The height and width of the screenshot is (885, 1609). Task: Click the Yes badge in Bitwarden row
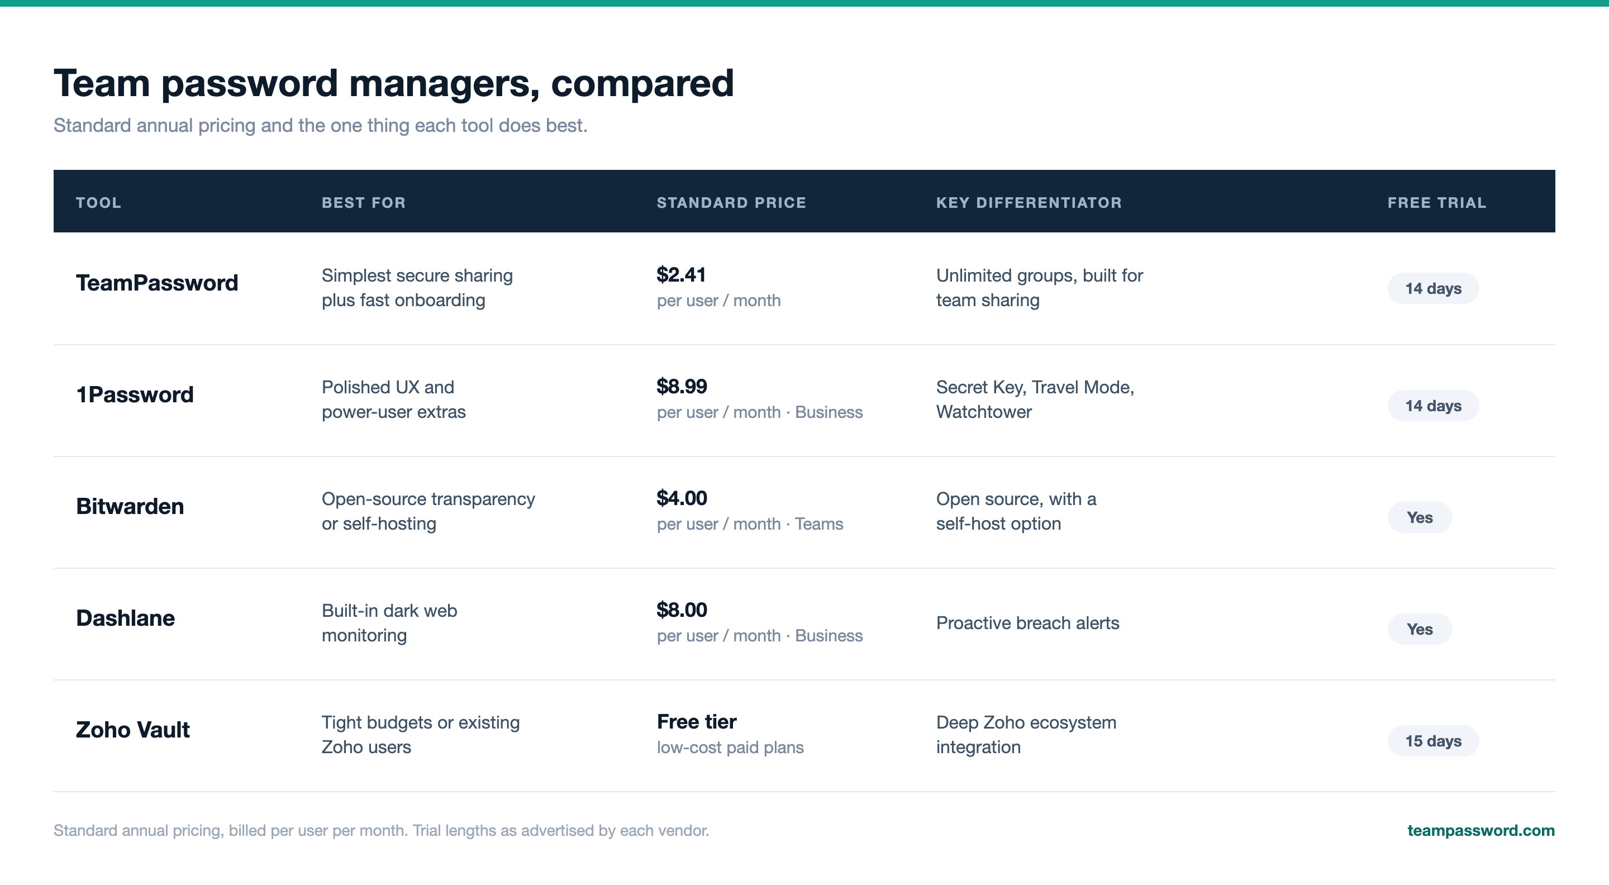click(x=1420, y=518)
